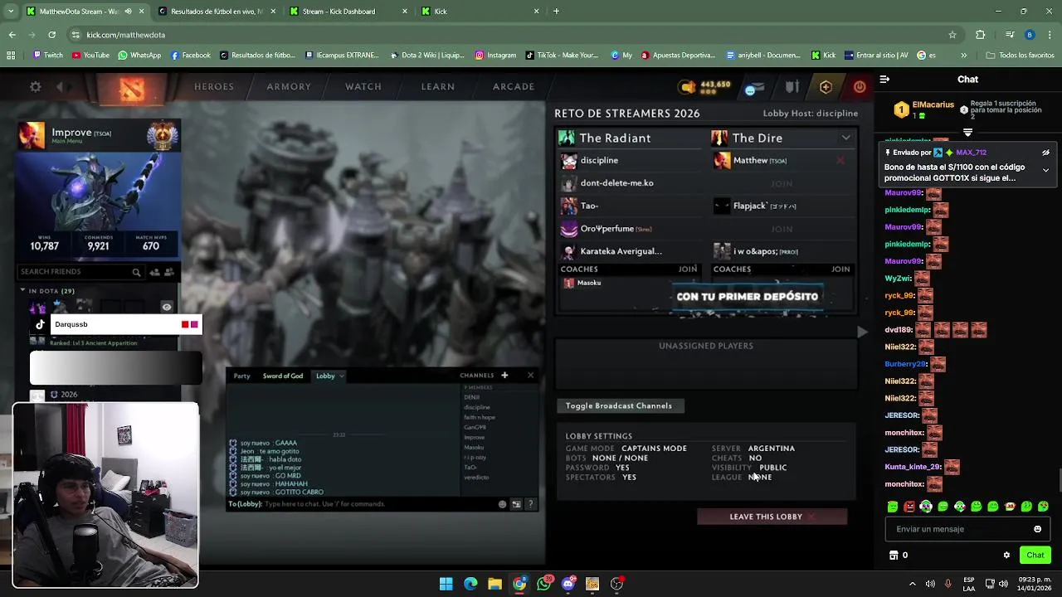The image size is (1062, 597).
Task: Expand side arrow next to unassigned players
Action: coord(862,332)
